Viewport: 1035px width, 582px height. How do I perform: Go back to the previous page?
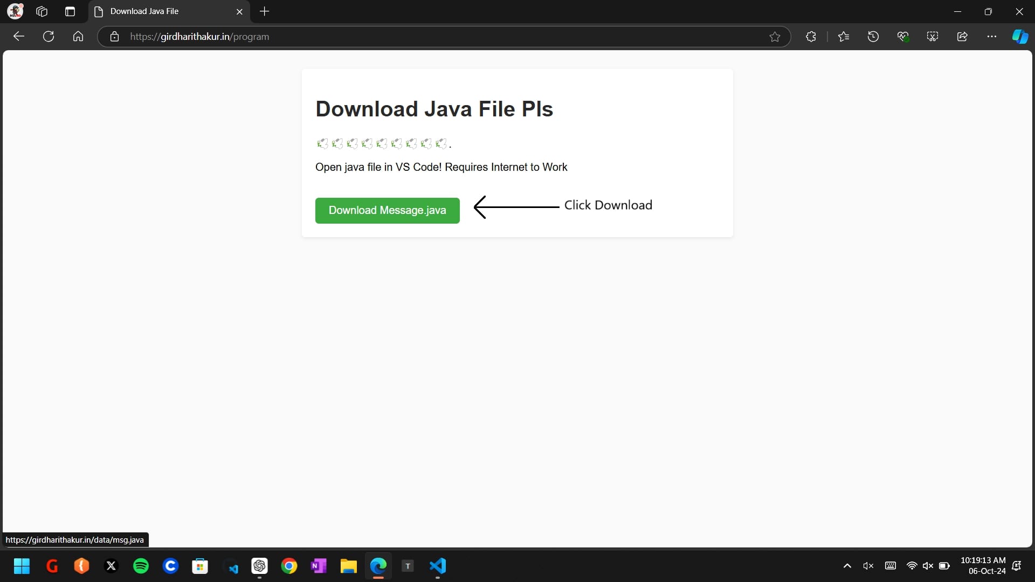click(19, 37)
